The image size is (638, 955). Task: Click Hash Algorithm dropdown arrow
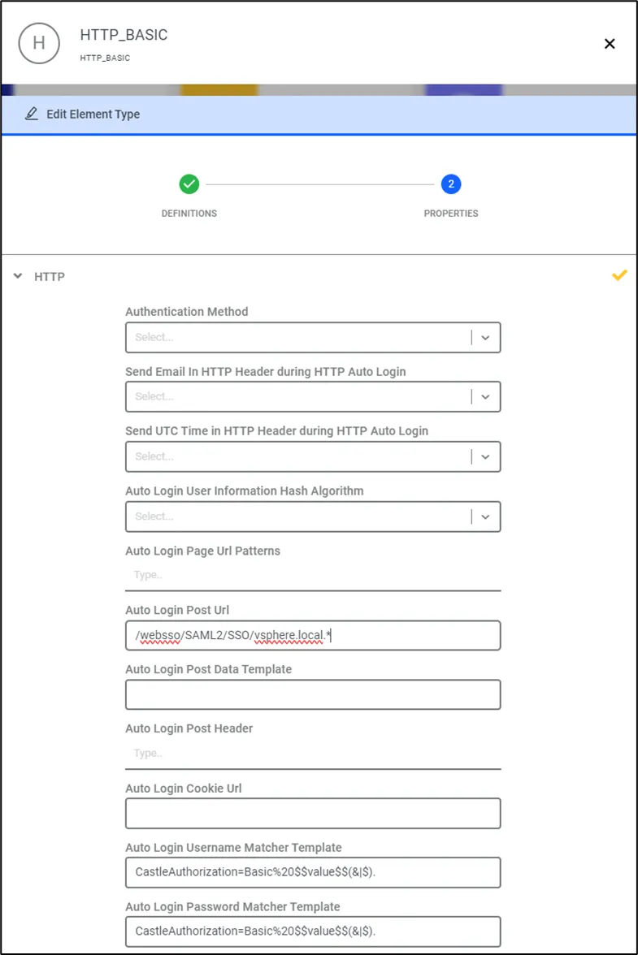[x=485, y=516]
